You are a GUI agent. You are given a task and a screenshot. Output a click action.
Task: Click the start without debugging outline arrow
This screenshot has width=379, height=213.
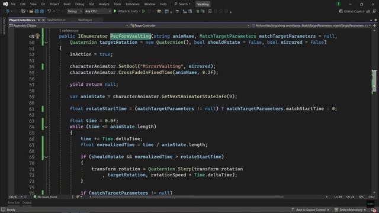[143, 11]
